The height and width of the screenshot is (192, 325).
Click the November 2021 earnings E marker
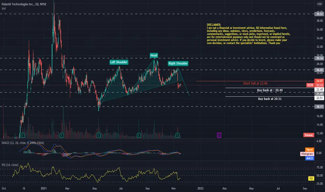[177, 135]
